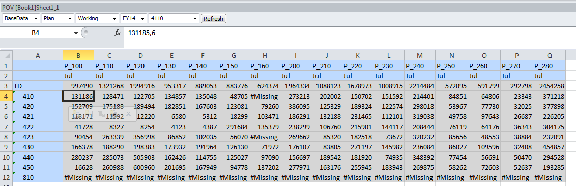576x186 pixels.
Task: Click cell containing 163176
Action: (x=327, y=167)
